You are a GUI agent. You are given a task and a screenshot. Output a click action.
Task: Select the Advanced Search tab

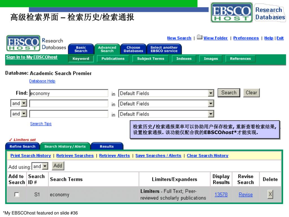click(107, 49)
